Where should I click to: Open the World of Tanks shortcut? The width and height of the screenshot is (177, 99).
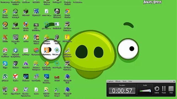pyautogui.click(x=57, y=37)
